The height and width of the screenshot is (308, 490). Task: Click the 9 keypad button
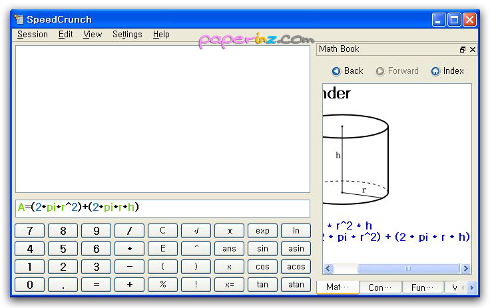click(97, 231)
